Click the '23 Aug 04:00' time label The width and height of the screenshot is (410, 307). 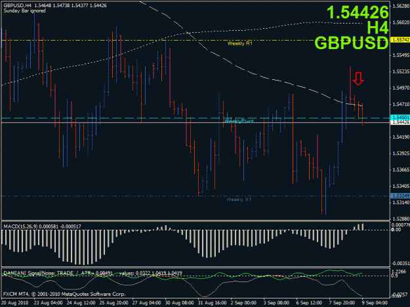point(48,303)
